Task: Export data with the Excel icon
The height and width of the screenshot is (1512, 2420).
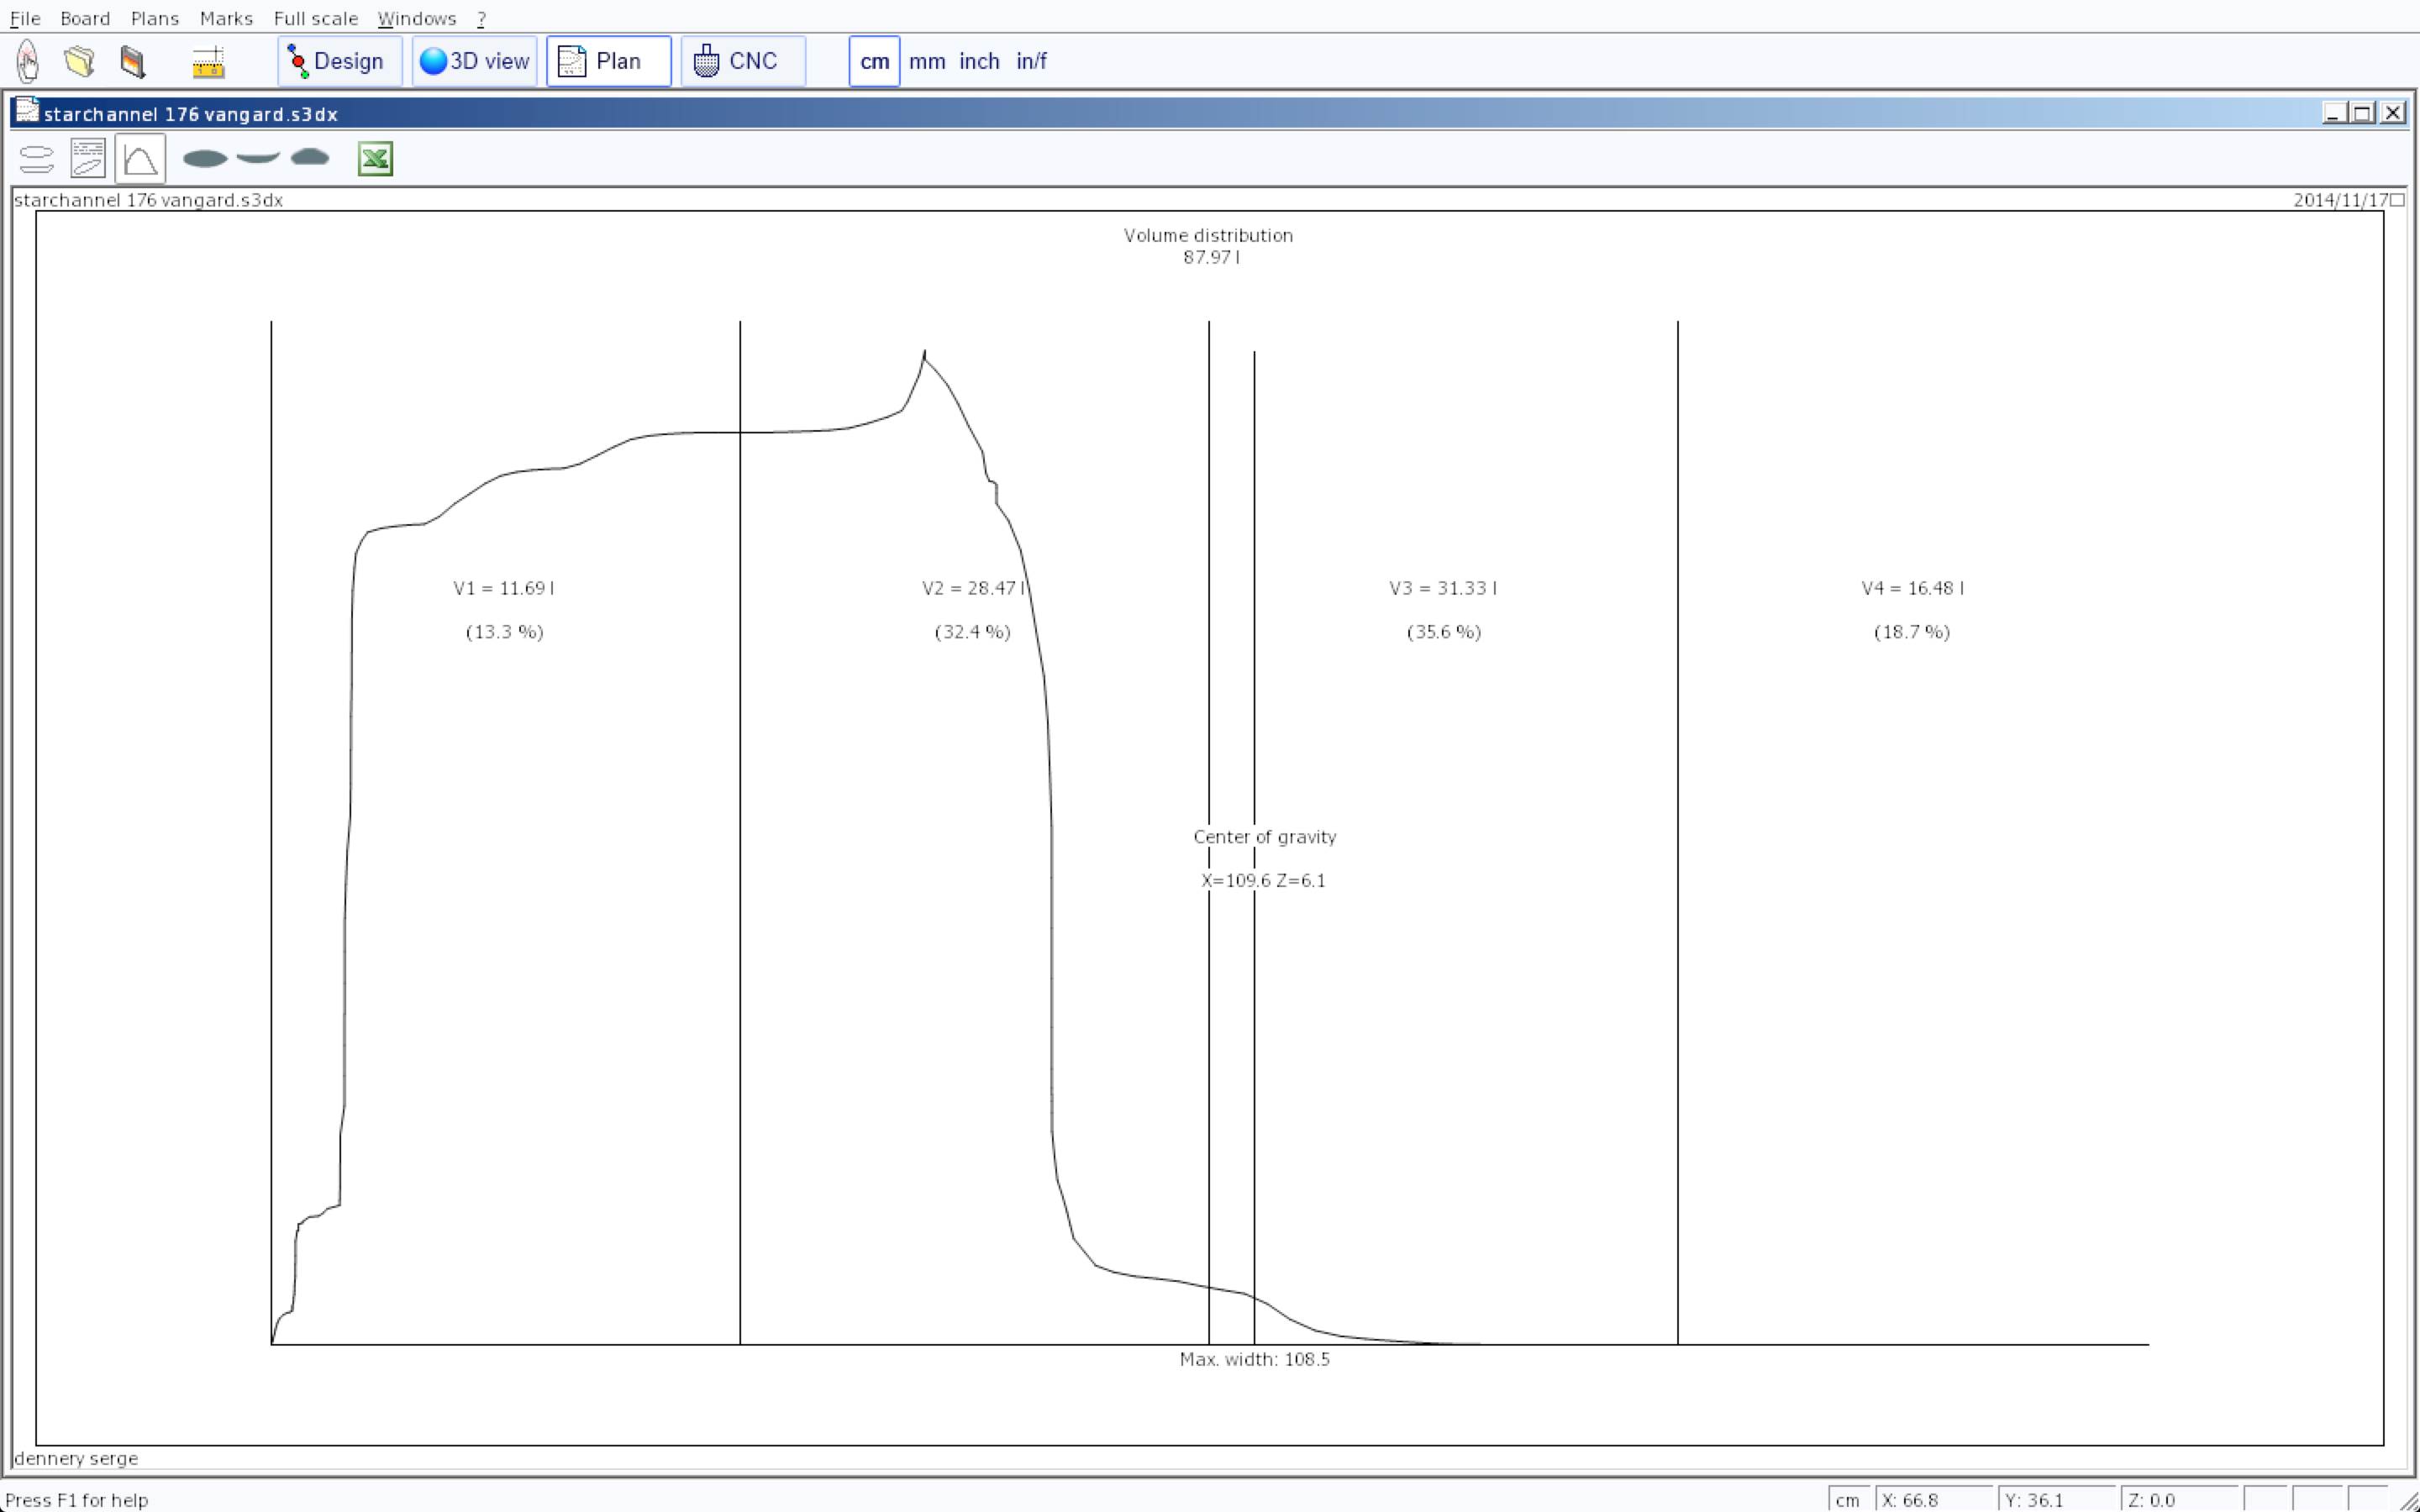Action: point(375,159)
